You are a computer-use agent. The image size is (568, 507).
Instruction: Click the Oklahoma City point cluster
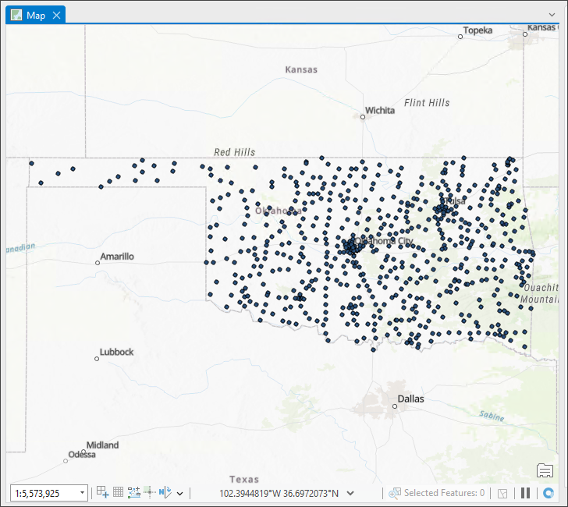click(350, 246)
